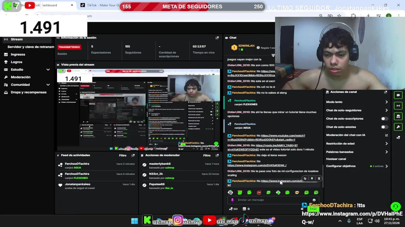Expand the Estudio sidebar section
405x227 pixels.
(48, 70)
